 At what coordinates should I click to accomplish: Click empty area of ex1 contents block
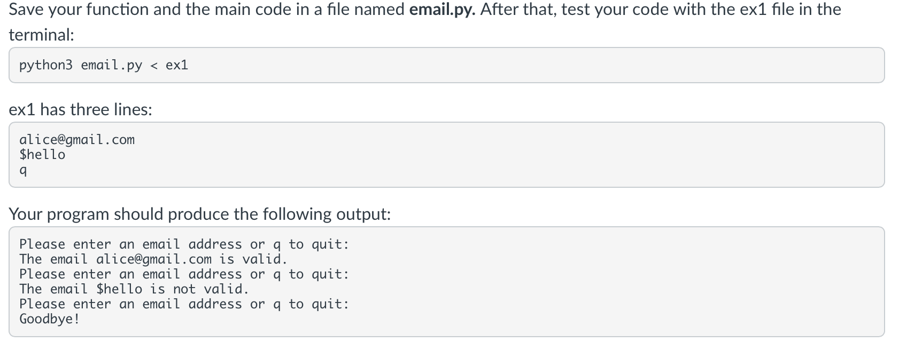534,155
